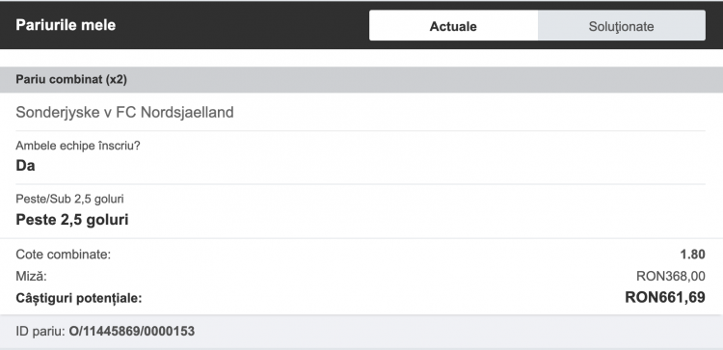Screen dimensions: 723x350
Task: Click the Pariurile mele header title
Action: [66, 25]
